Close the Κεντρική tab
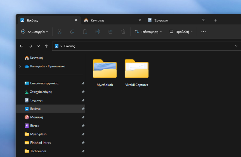Viewport: 241px width, 157px height. point(140,20)
